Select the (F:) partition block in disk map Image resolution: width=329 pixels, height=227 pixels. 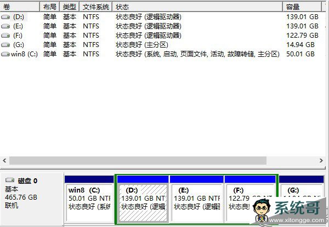(x=250, y=200)
